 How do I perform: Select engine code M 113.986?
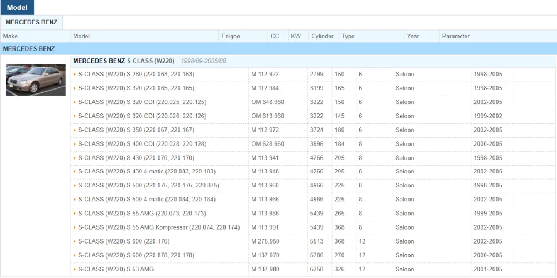265,214
